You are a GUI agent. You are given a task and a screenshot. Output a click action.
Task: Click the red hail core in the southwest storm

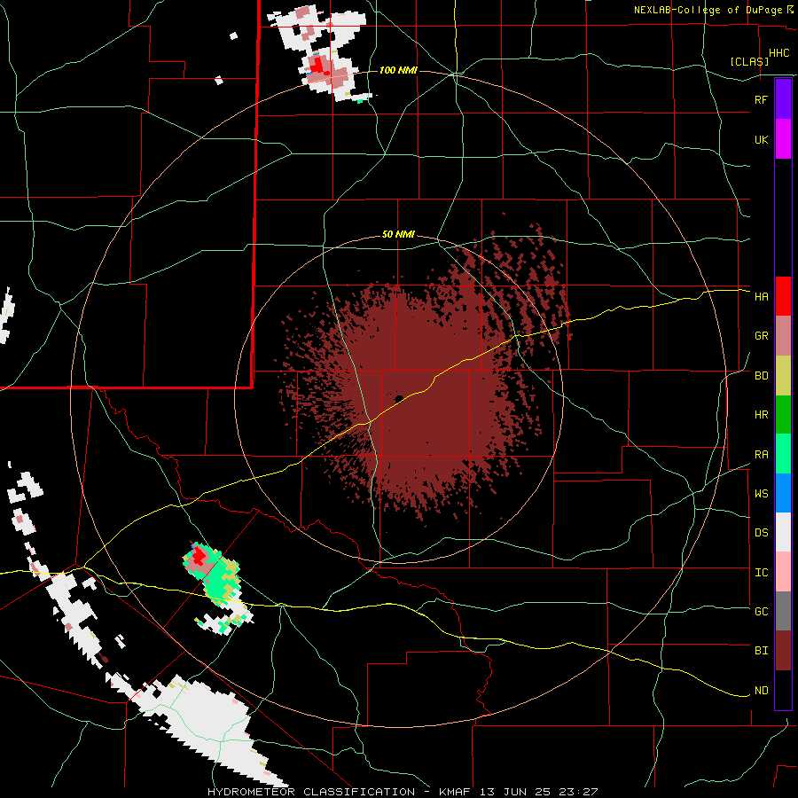click(x=198, y=558)
